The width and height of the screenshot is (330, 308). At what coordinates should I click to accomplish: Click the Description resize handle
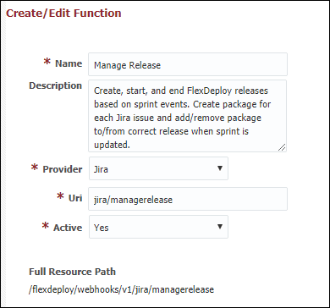(x=282, y=147)
